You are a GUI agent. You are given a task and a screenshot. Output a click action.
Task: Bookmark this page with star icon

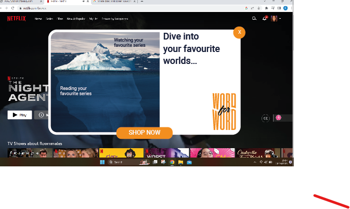click(258, 8)
